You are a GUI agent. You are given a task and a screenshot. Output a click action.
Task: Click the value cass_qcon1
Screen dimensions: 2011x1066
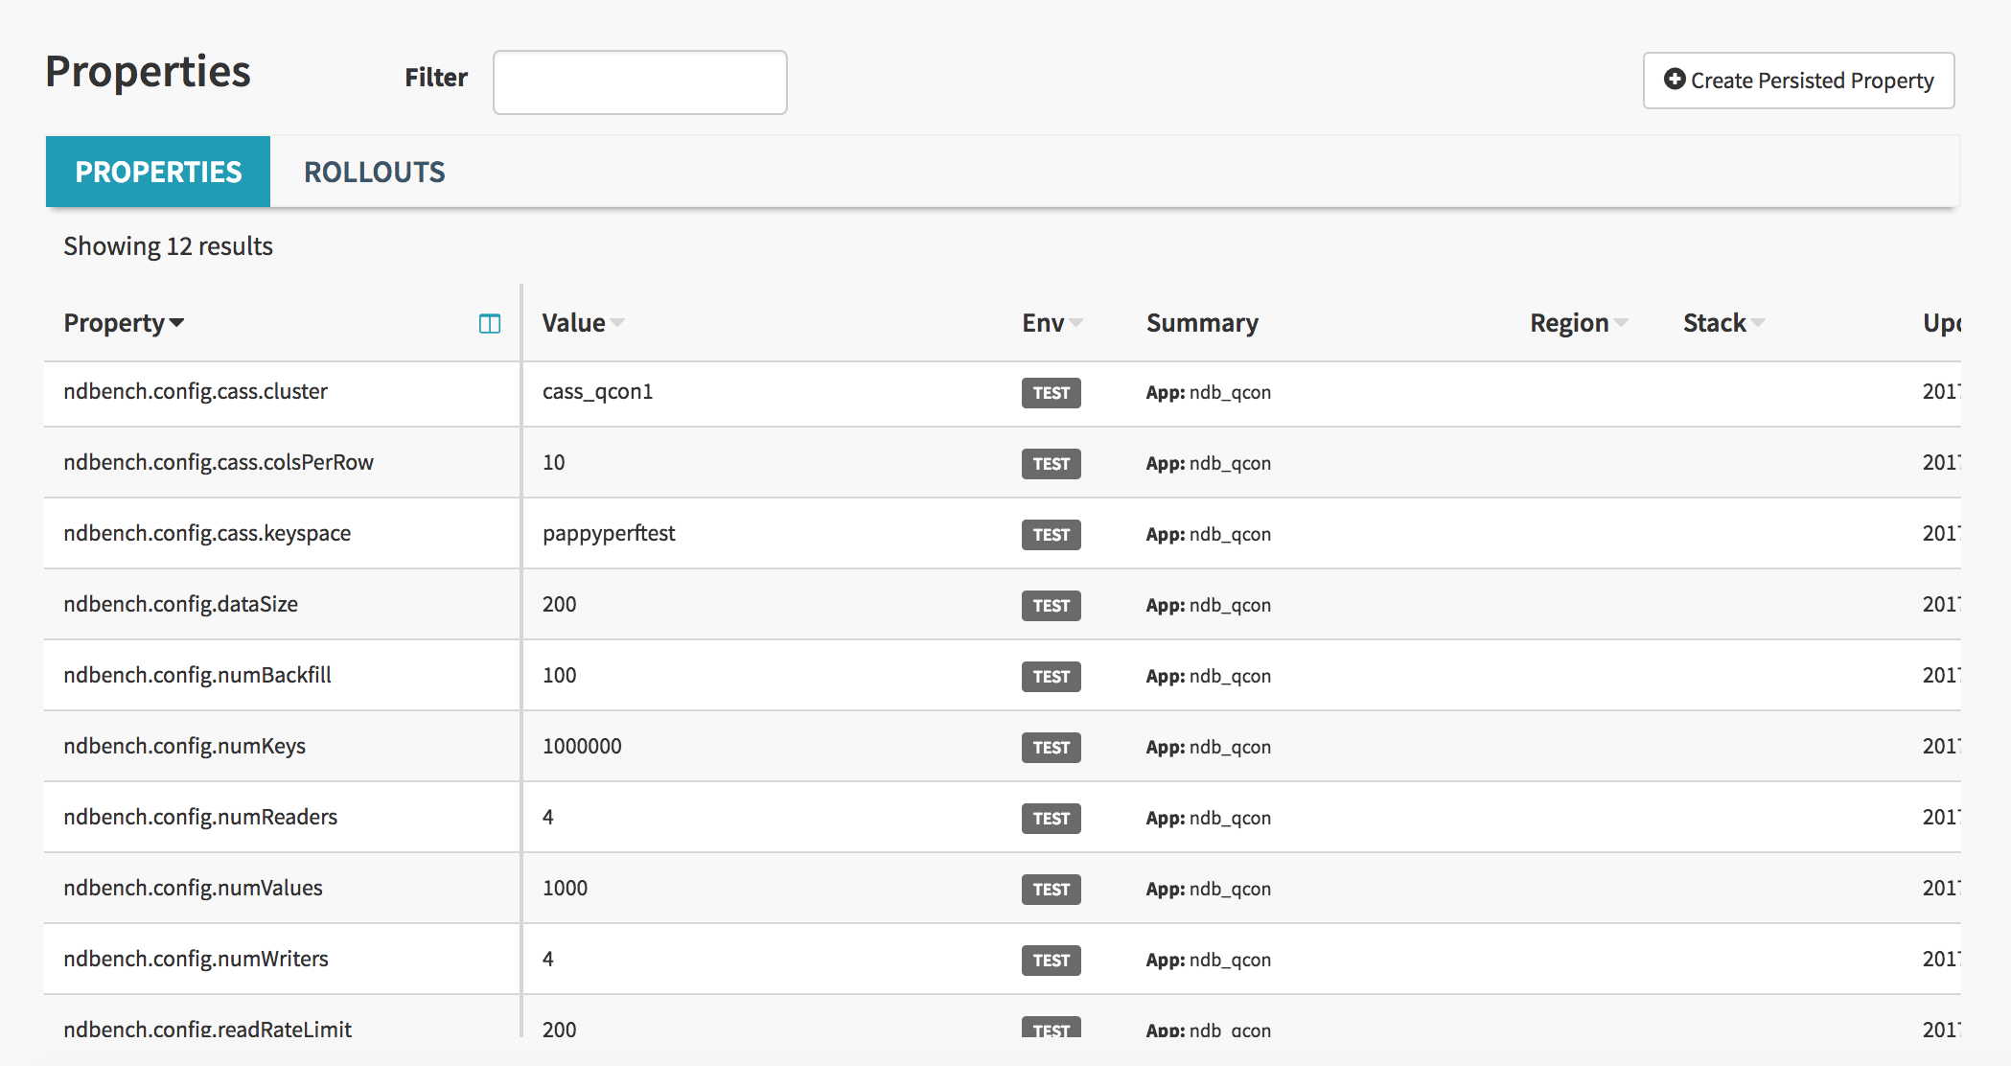click(597, 391)
